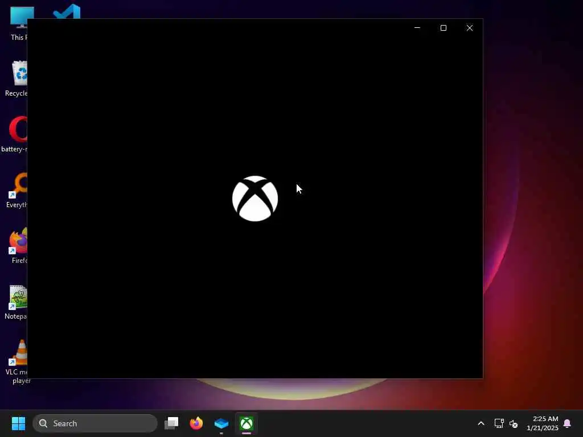Open the notifications bell icon
The image size is (583, 437).
tap(567, 423)
